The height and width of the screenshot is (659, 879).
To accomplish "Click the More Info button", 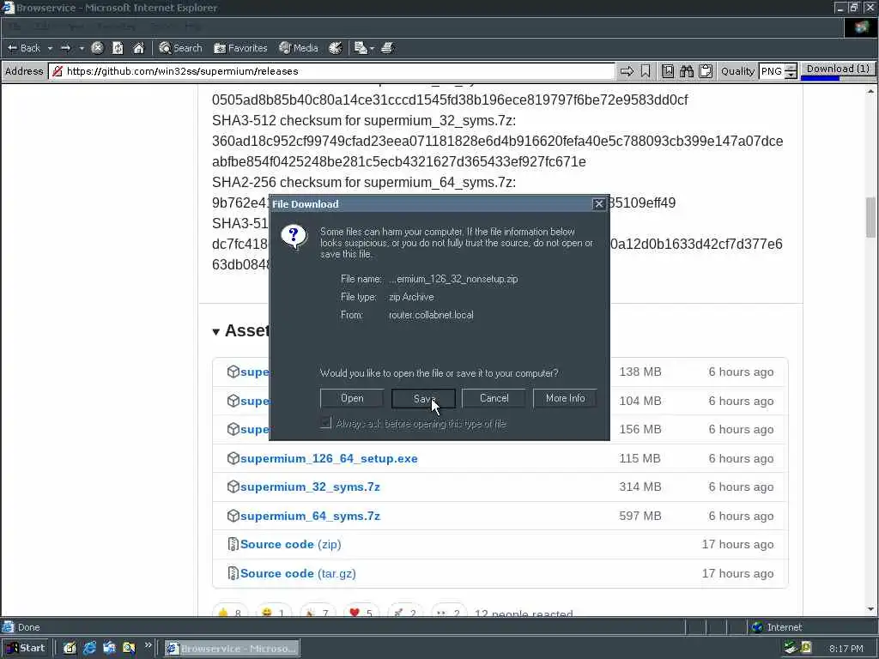I will coord(565,398).
